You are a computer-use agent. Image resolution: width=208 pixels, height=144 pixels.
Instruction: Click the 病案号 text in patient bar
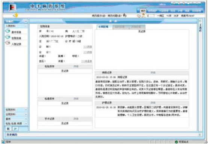coord(188,16)
